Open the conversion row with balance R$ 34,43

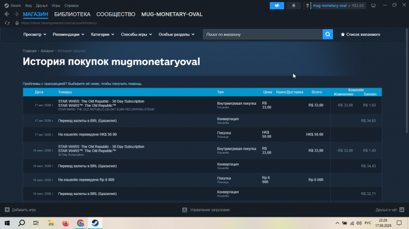click(202, 166)
